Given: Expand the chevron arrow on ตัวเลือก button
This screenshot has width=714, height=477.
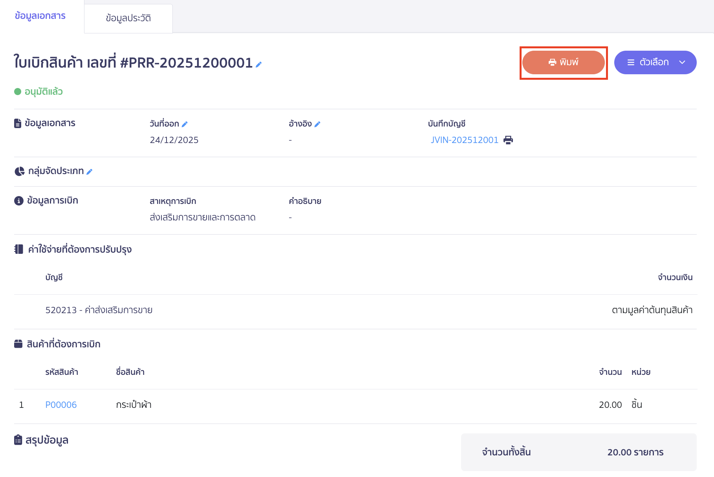Looking at the screenshot, I should click(x=682, y=62).
